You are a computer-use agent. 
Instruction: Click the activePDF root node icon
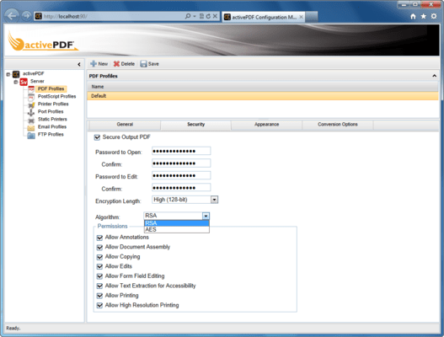click(x=16, y=74)
